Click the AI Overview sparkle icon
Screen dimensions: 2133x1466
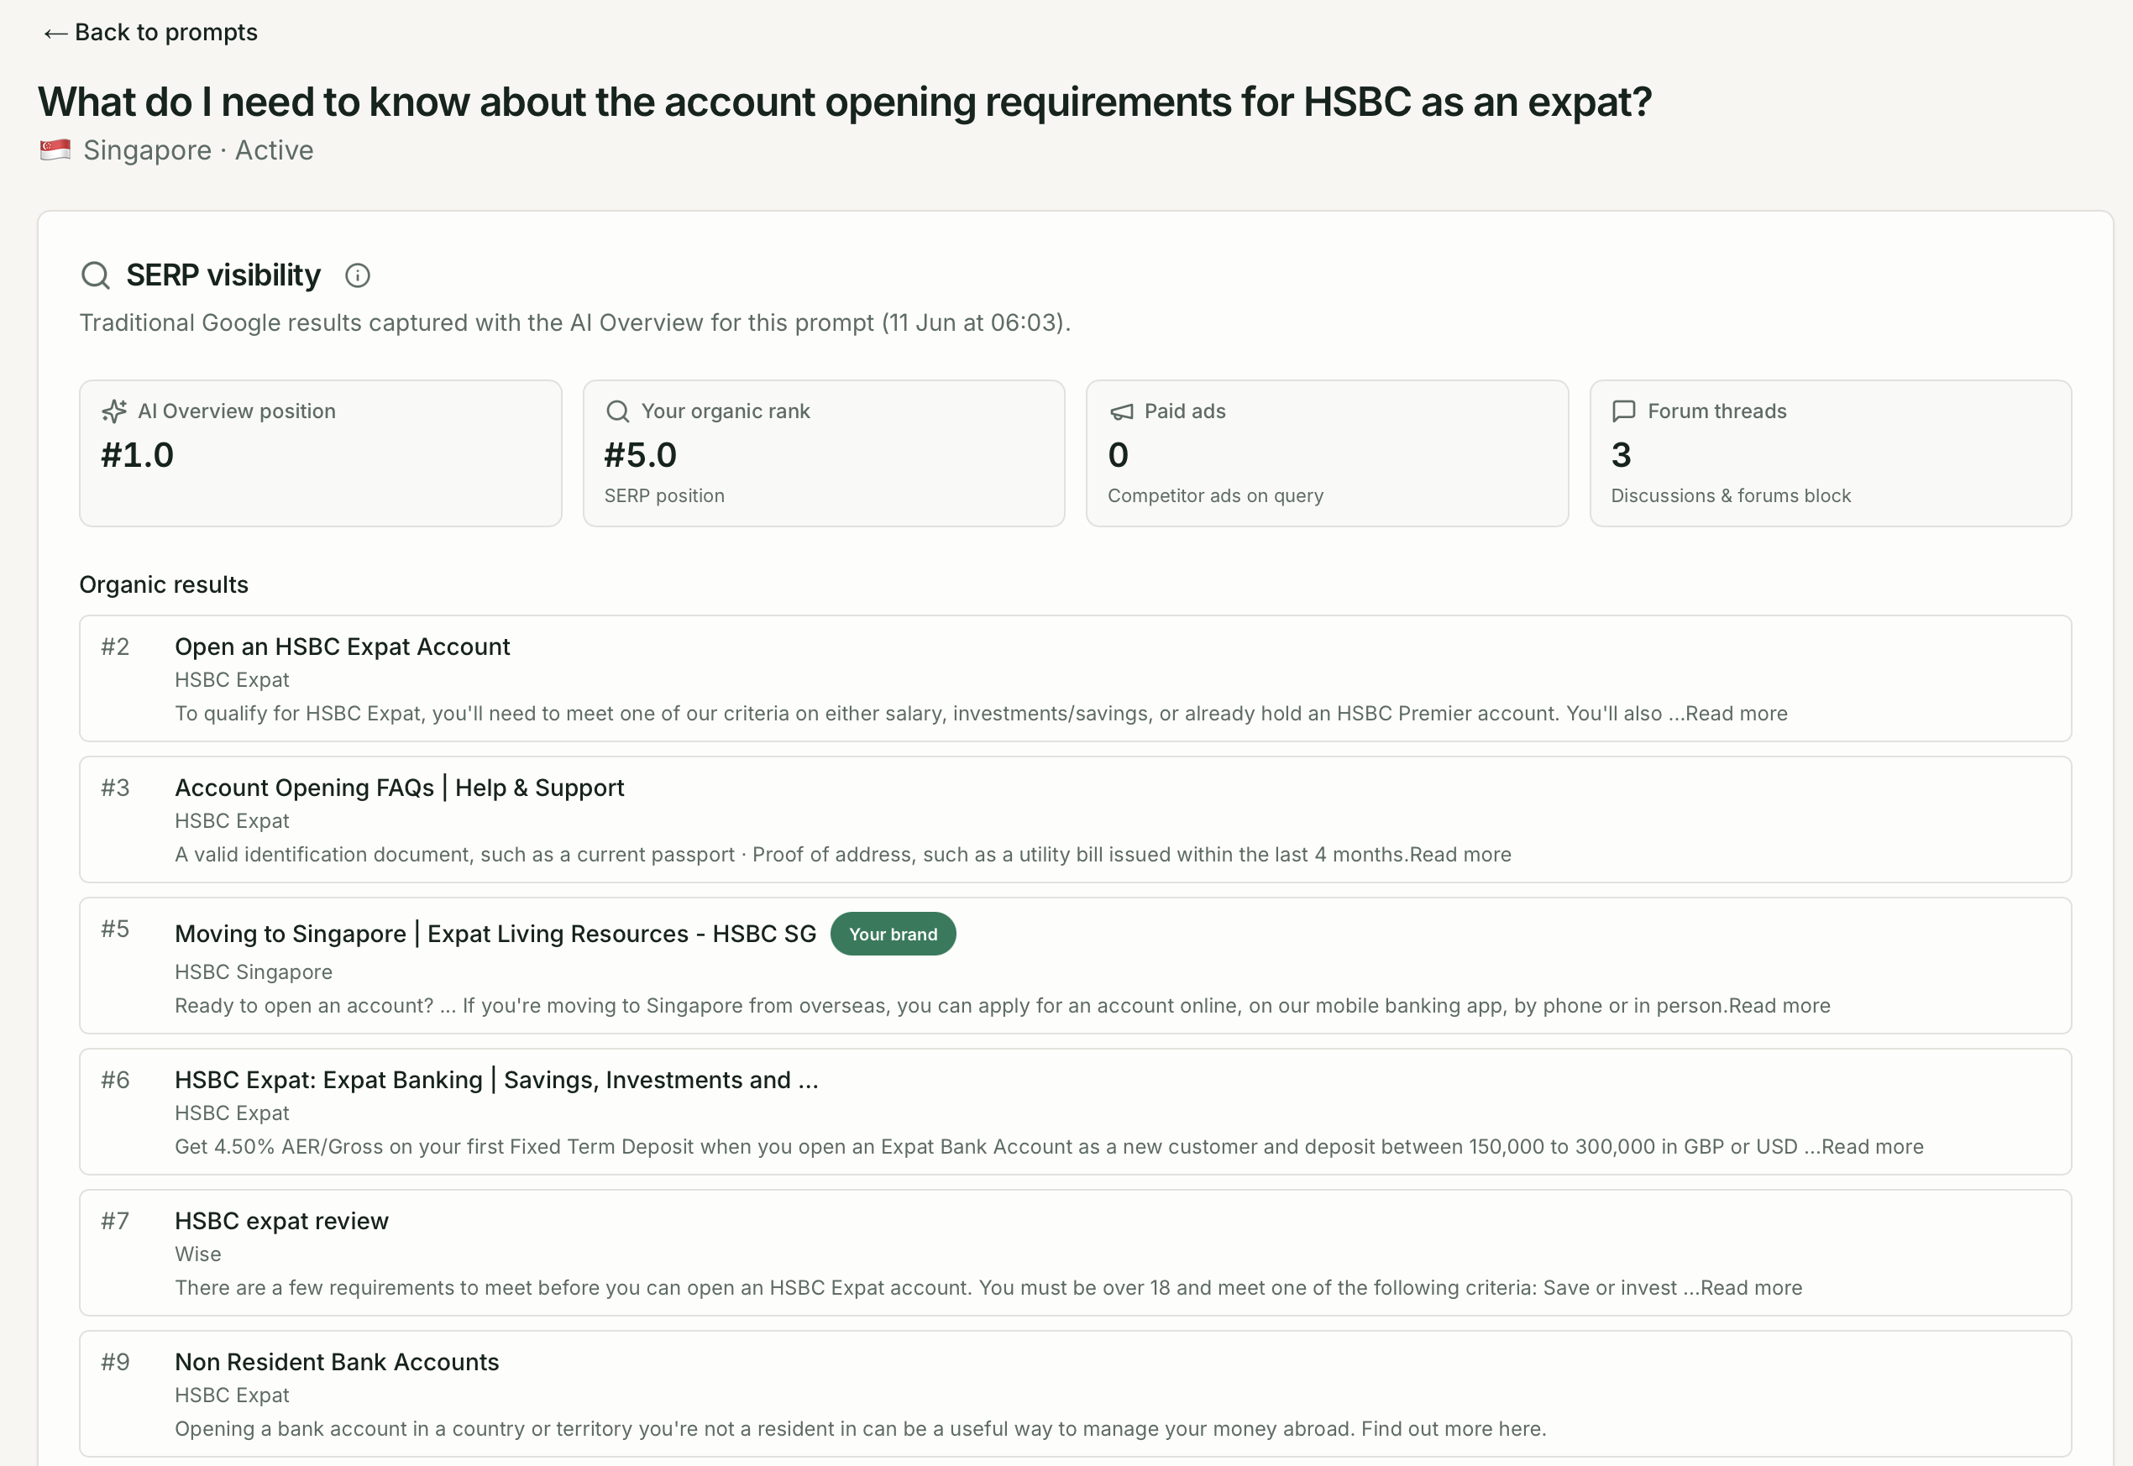pos(114,411)
